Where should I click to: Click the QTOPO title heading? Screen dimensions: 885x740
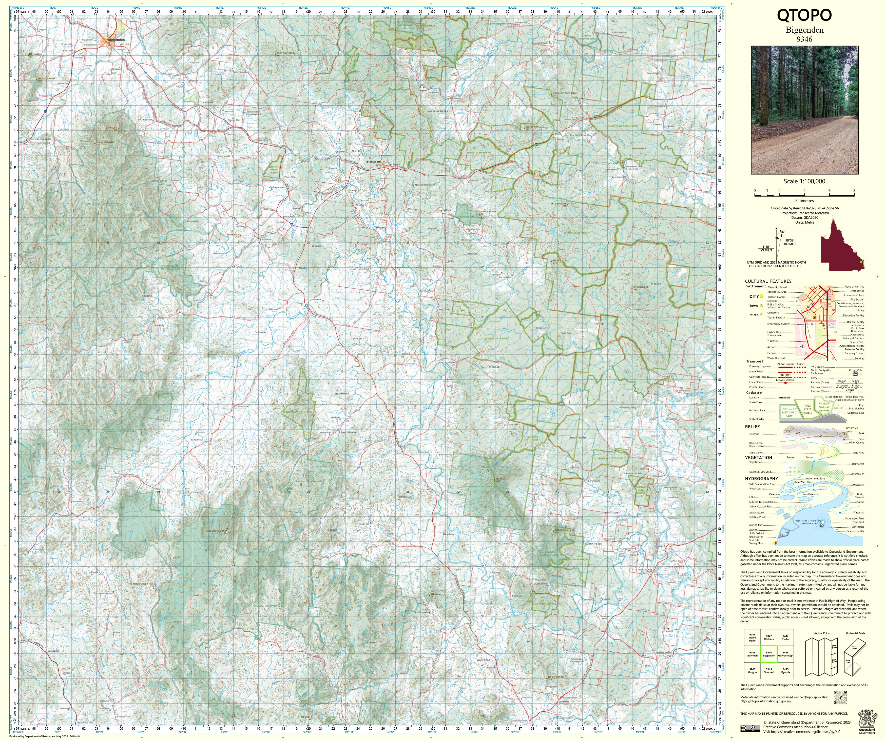tap(804, 16)
